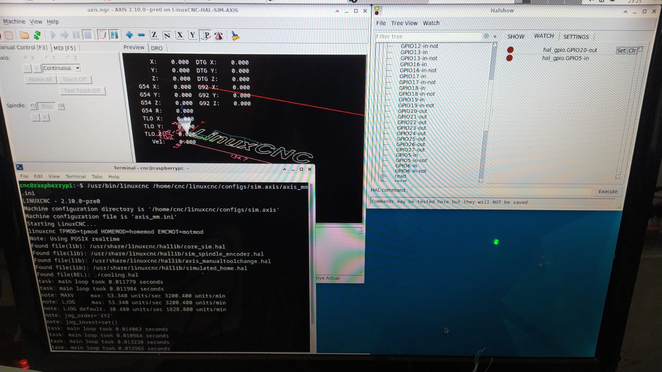The height and width of the screenshot is (372, 662).
Task: Increase spindle speed with the plus button
Action: tap(46, 118)
